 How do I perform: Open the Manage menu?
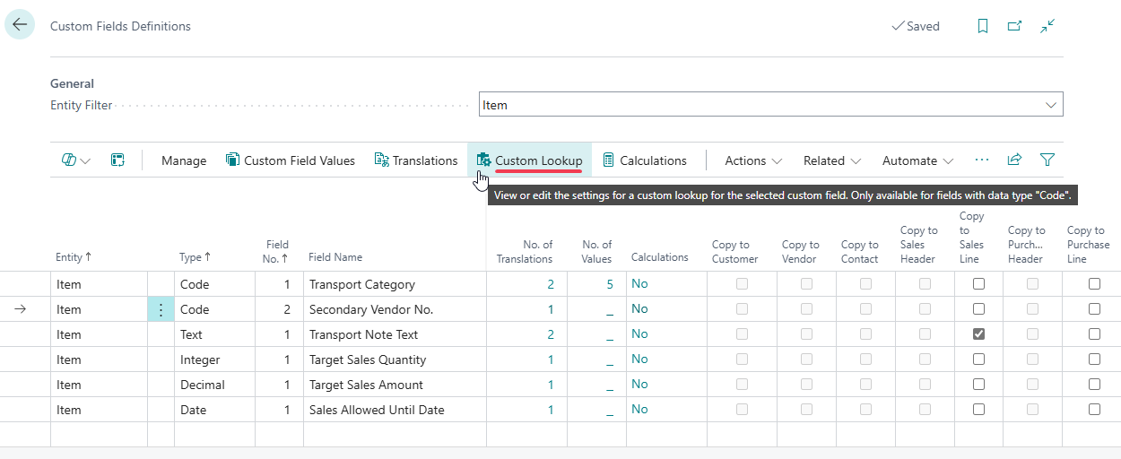coord(184,160)
